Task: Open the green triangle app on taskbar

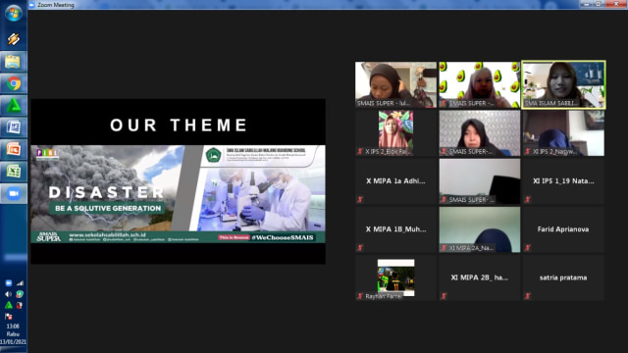Action: (13, 106)
